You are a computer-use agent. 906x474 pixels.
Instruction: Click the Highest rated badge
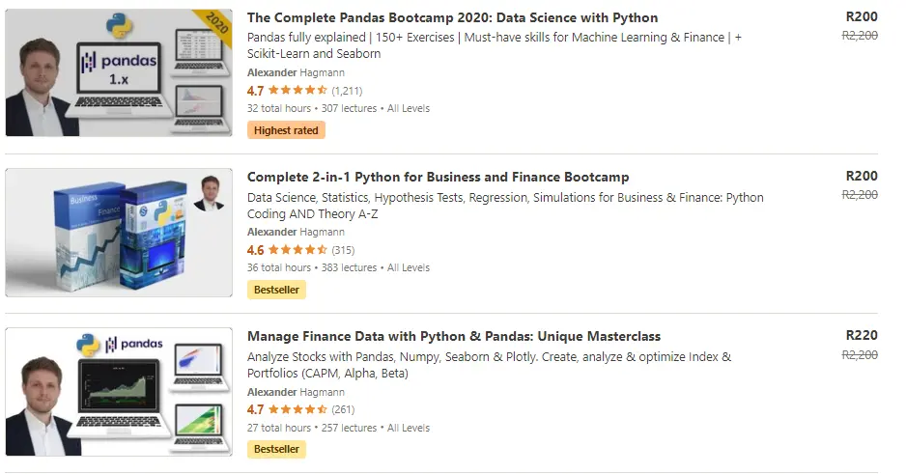(286, 130)
